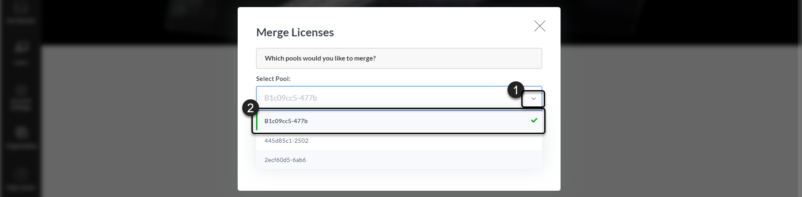Click the 'Which pools would you like to merge?' box
802x197 pixels.
tap(399, 58)
